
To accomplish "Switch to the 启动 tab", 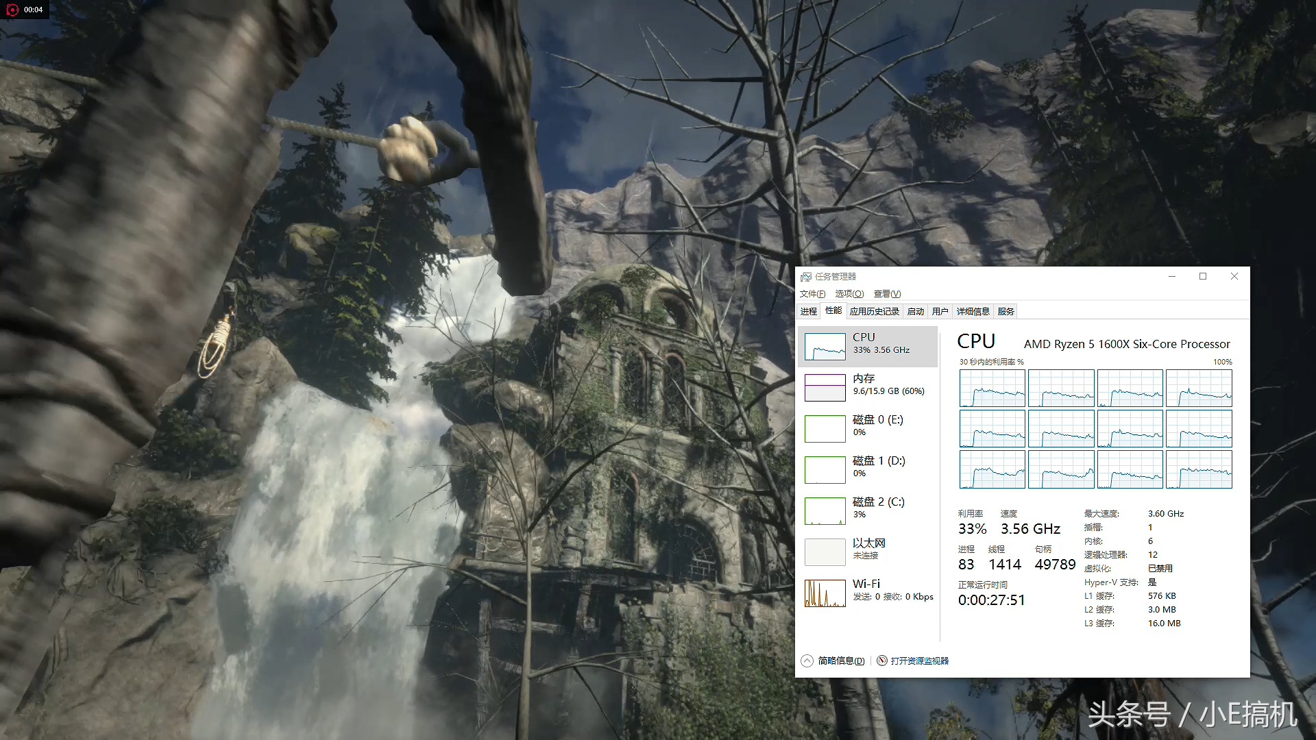I will pos(915,312).
